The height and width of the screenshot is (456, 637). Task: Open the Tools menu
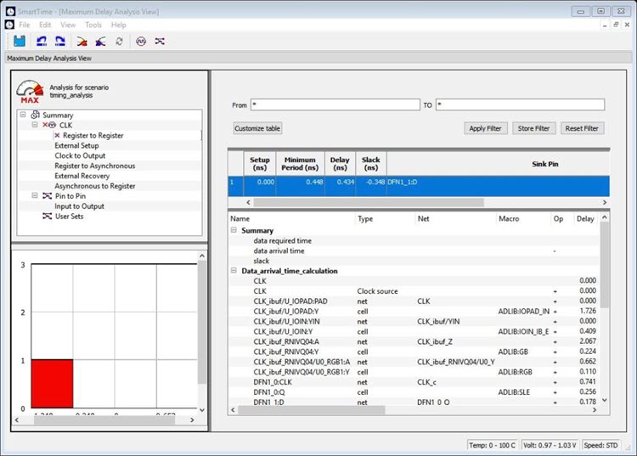tap(93, 25)
